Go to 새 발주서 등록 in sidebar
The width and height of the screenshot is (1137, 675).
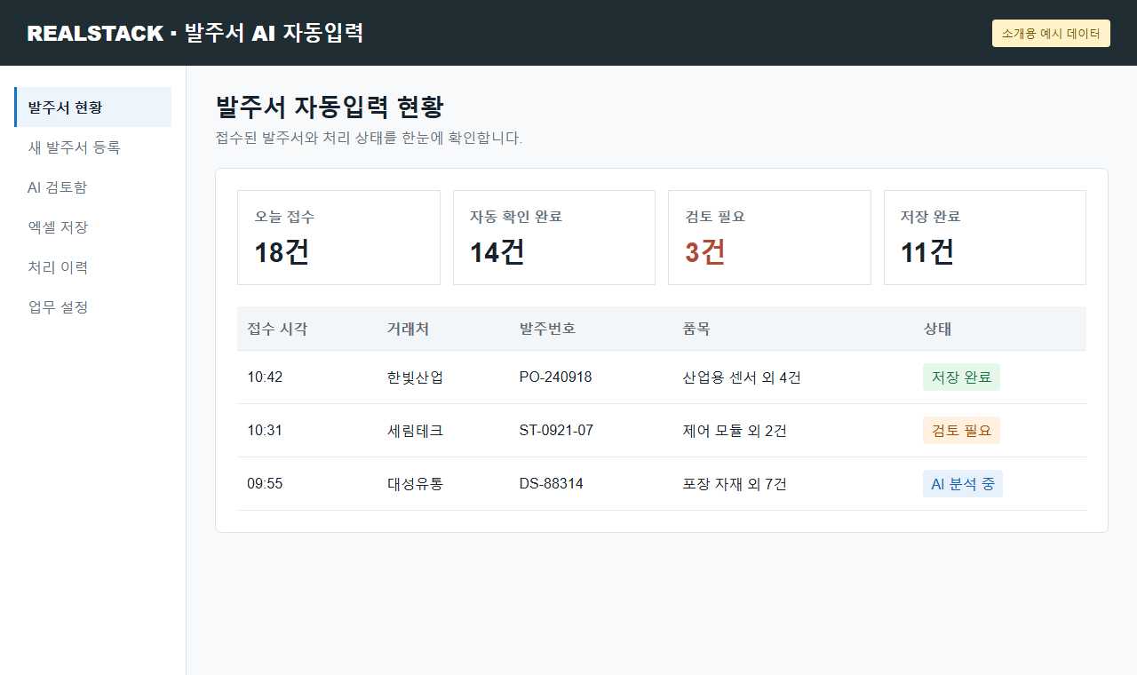click(93, 147)
